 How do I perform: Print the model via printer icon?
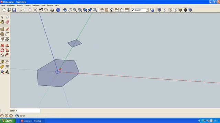point(52,10)
